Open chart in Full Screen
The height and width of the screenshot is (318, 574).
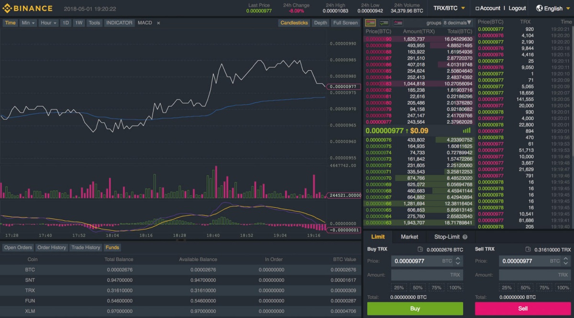pos(345,23)
